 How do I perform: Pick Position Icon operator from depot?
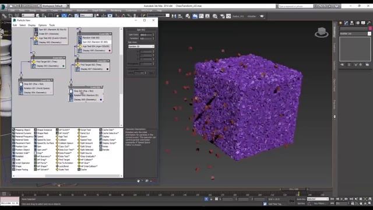click(20, 146)
